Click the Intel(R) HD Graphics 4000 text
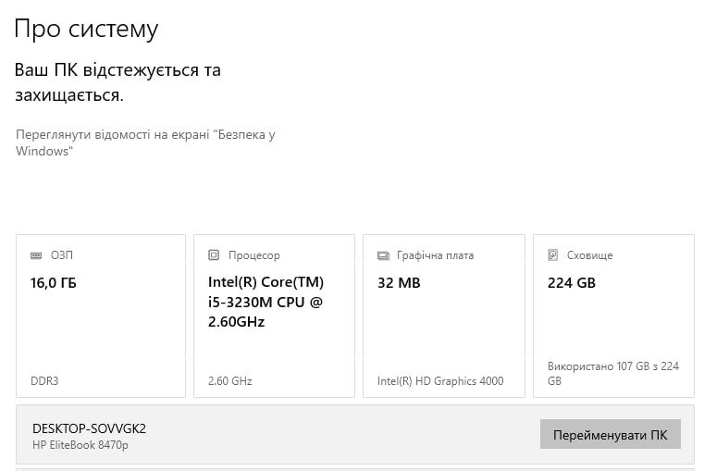Screen dimensions: 704x471 (x=440, y=380)
